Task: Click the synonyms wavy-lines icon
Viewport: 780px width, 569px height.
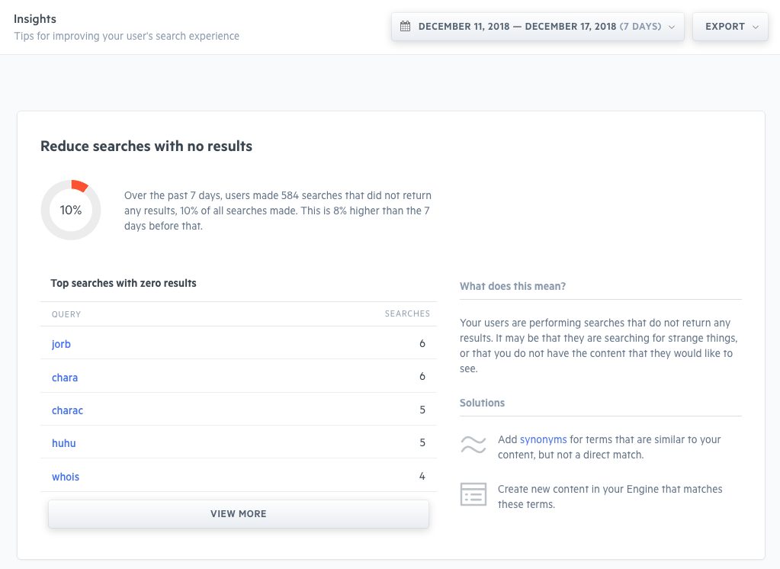Action: [x=473, y=445]
